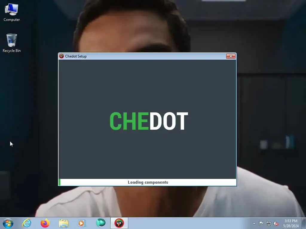Image resolution: width=306 pixels, height=229 pixels.
Task: Open Windows Explorer folder taskbar icon
Action: [64, 223]
